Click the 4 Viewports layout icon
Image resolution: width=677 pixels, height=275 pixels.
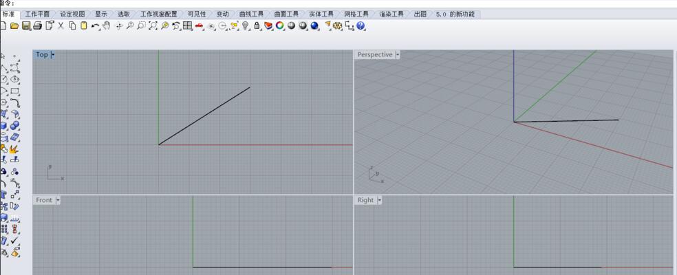pos(187,26)
